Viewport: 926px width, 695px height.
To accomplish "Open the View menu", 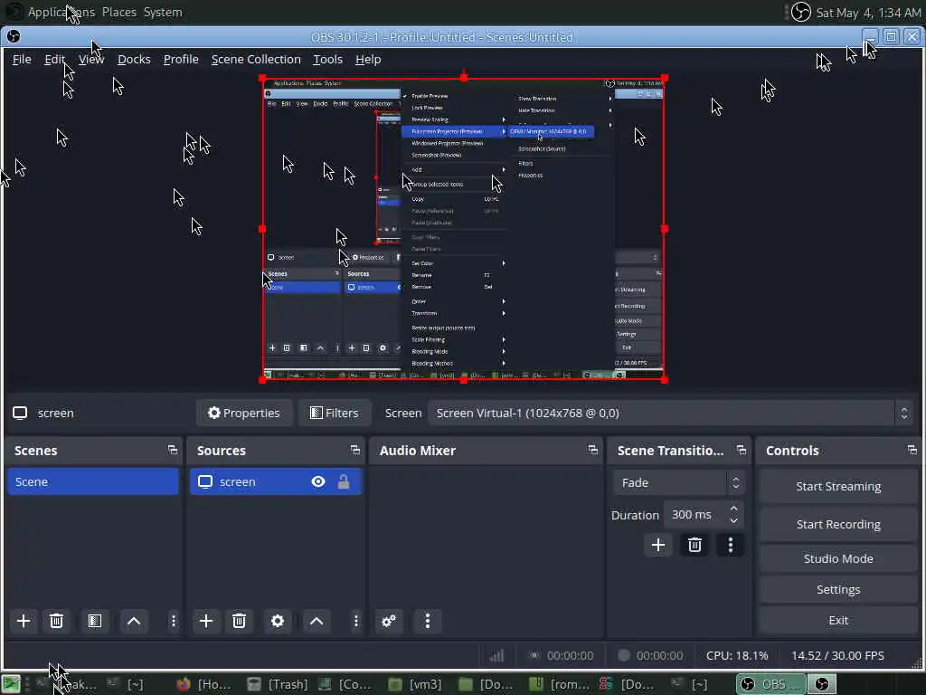I will (x=91, y=59).
